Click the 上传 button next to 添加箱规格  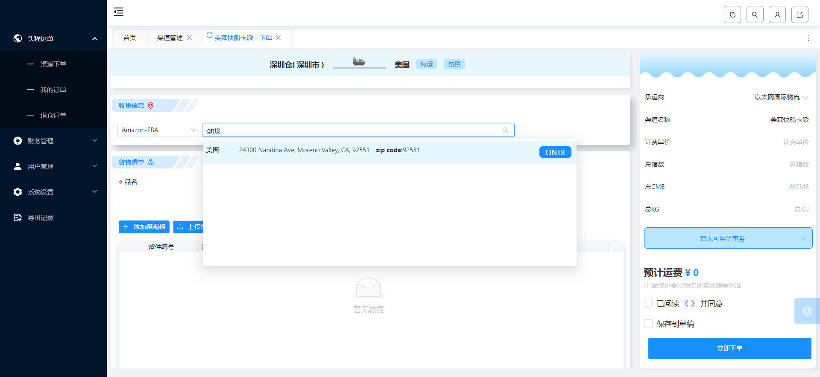coord(188,227)
